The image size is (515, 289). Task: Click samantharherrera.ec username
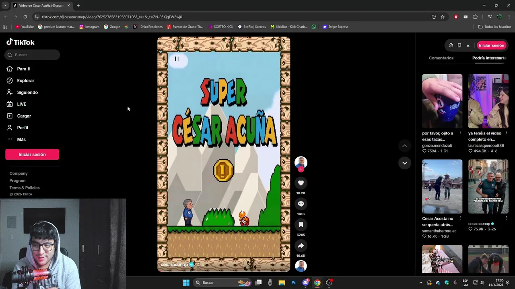439,231
